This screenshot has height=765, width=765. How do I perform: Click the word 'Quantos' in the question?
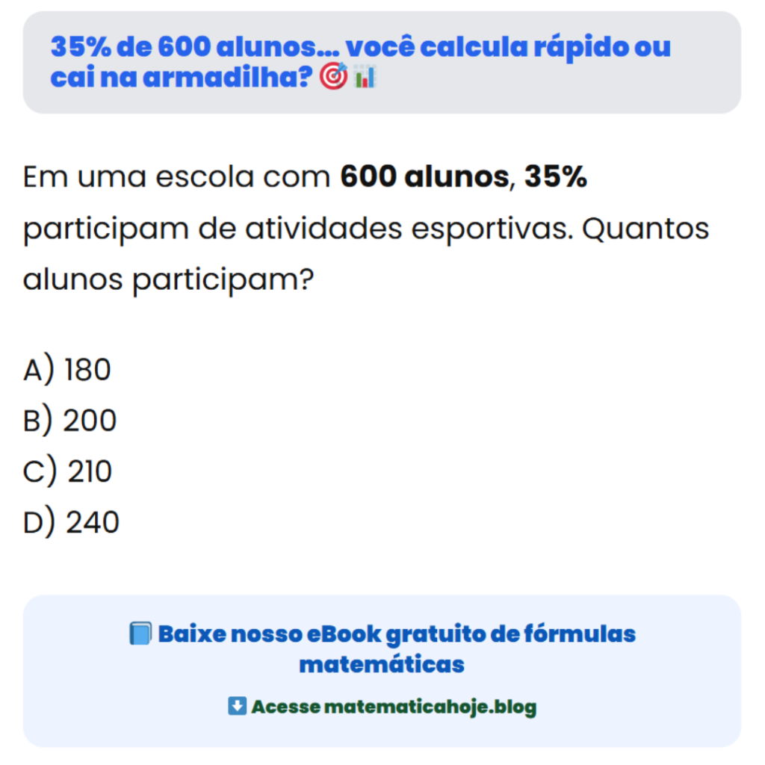point(645,229)
